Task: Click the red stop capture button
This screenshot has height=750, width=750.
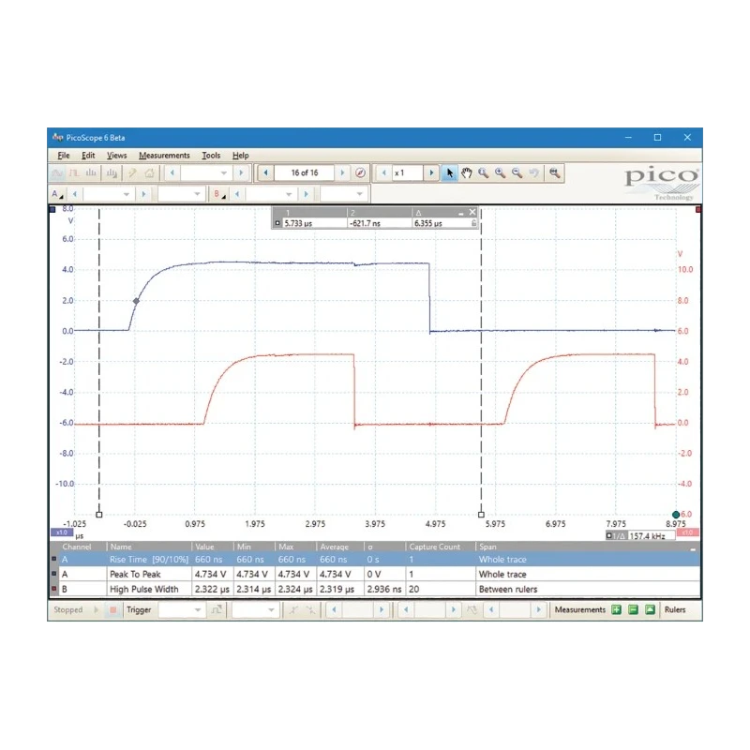Action: (x=113, y=610)
